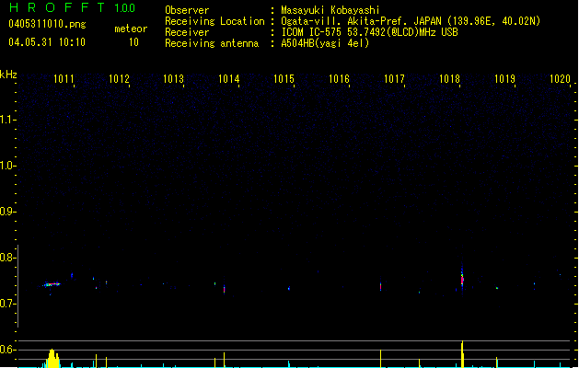Image resolution: width=579 pixels, height=368 pixels.
Task: Click time axis label 1015
Action: click(284, 79)
